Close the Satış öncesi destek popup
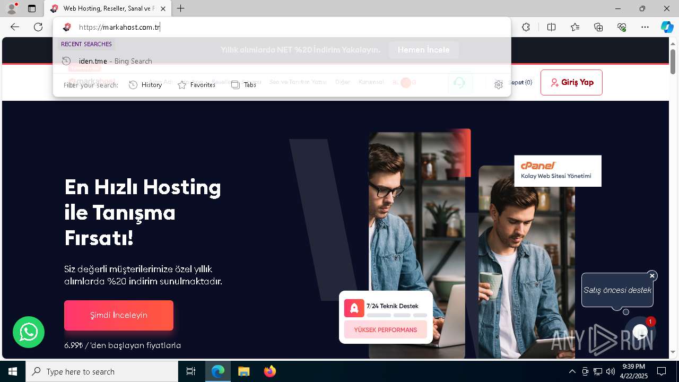The width and height of the screenshot is (679, 382). tap(652, 276)
